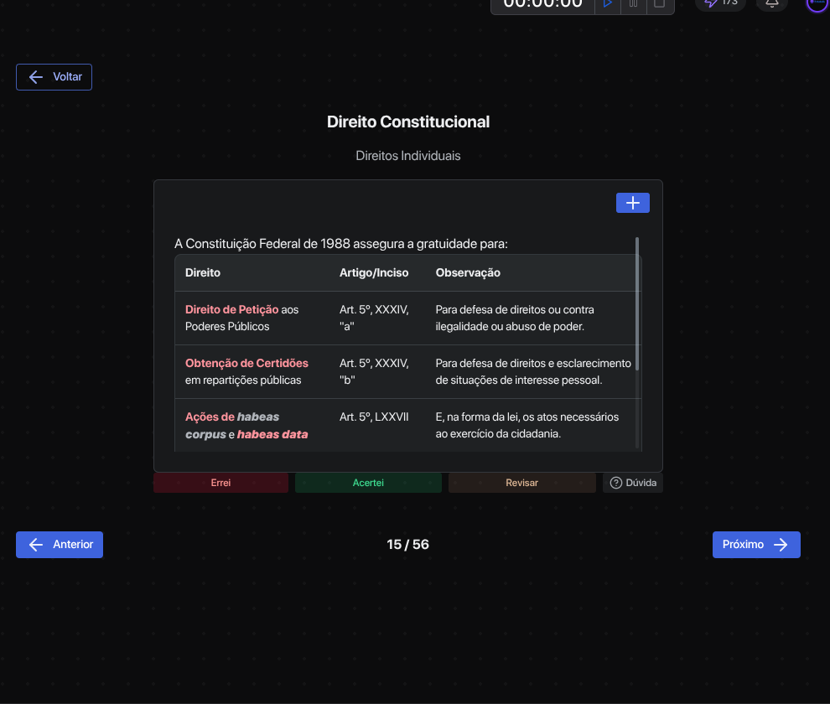Open the Dúvida help button
Image resolution: width=830 pixels, height=704 pixels.
(633, 483)
